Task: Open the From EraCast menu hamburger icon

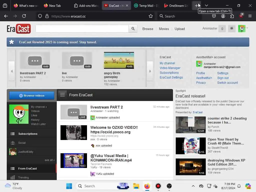Action: pos(62,95)
